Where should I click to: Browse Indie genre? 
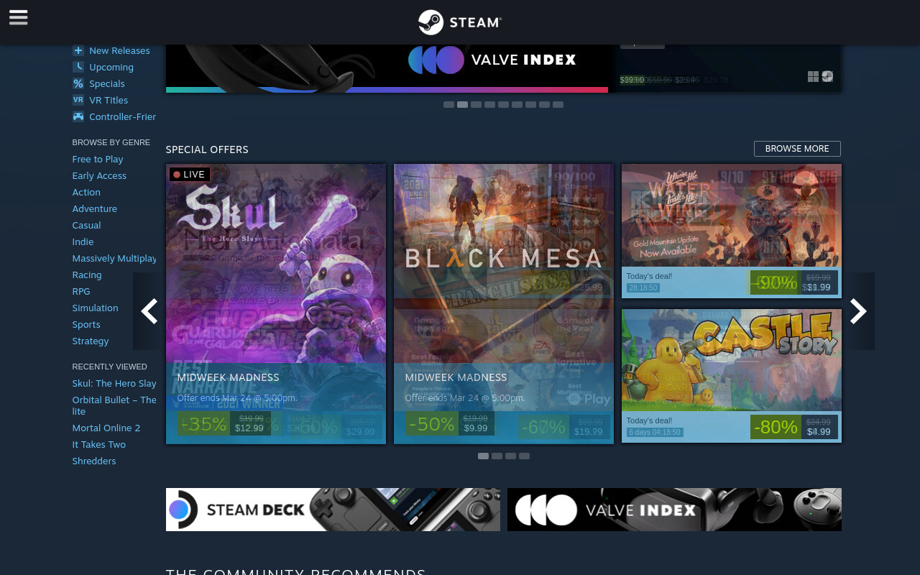83,241
